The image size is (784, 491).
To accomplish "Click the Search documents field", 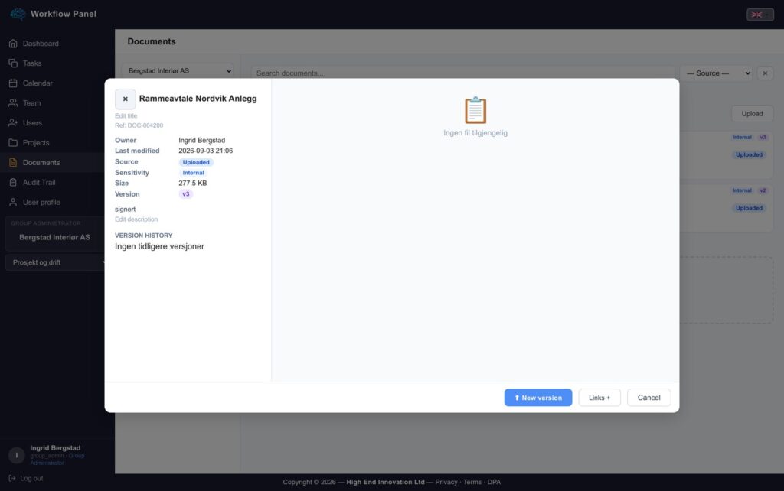I will coord(462,73).
